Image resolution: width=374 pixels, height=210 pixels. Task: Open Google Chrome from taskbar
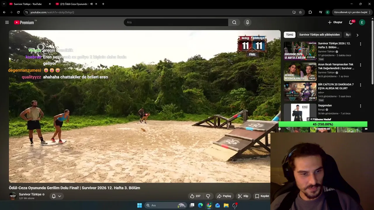coord(209,205)
